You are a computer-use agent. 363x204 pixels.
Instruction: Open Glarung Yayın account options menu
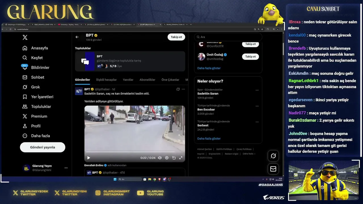tap(66, 168)
